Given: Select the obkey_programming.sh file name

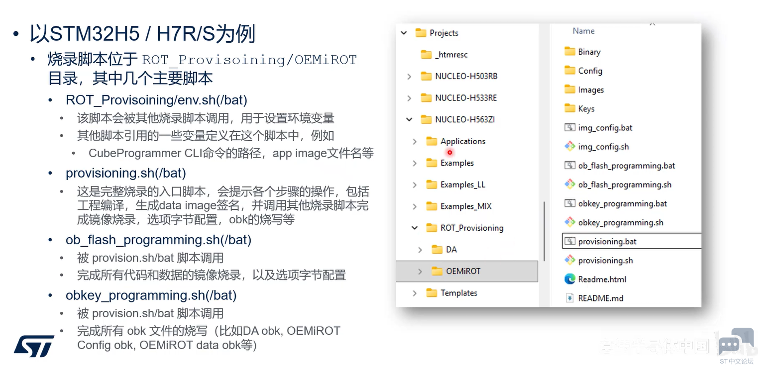Looking at the screenshot, I should (x=621, y=222).
